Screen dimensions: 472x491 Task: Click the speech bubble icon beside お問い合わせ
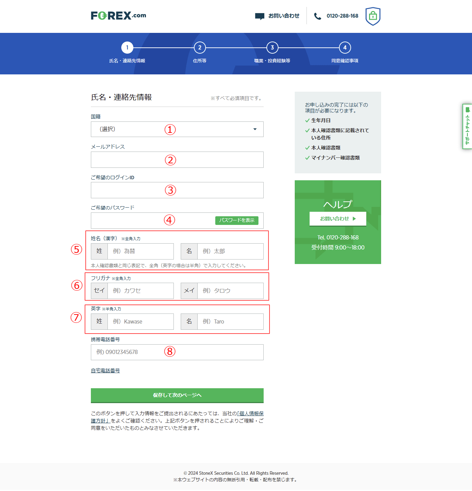[260, 16]
